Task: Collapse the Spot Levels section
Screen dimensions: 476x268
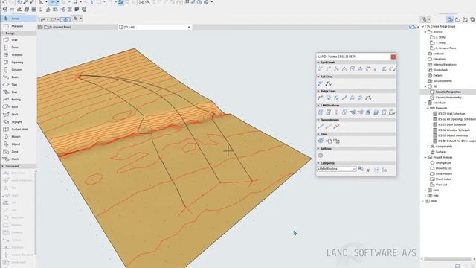Action: [x=318, y=63]
